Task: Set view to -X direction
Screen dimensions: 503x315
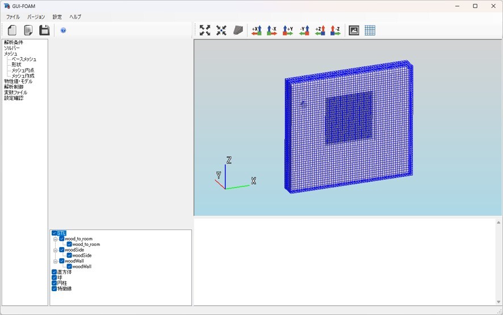Action: click(272, 31)
